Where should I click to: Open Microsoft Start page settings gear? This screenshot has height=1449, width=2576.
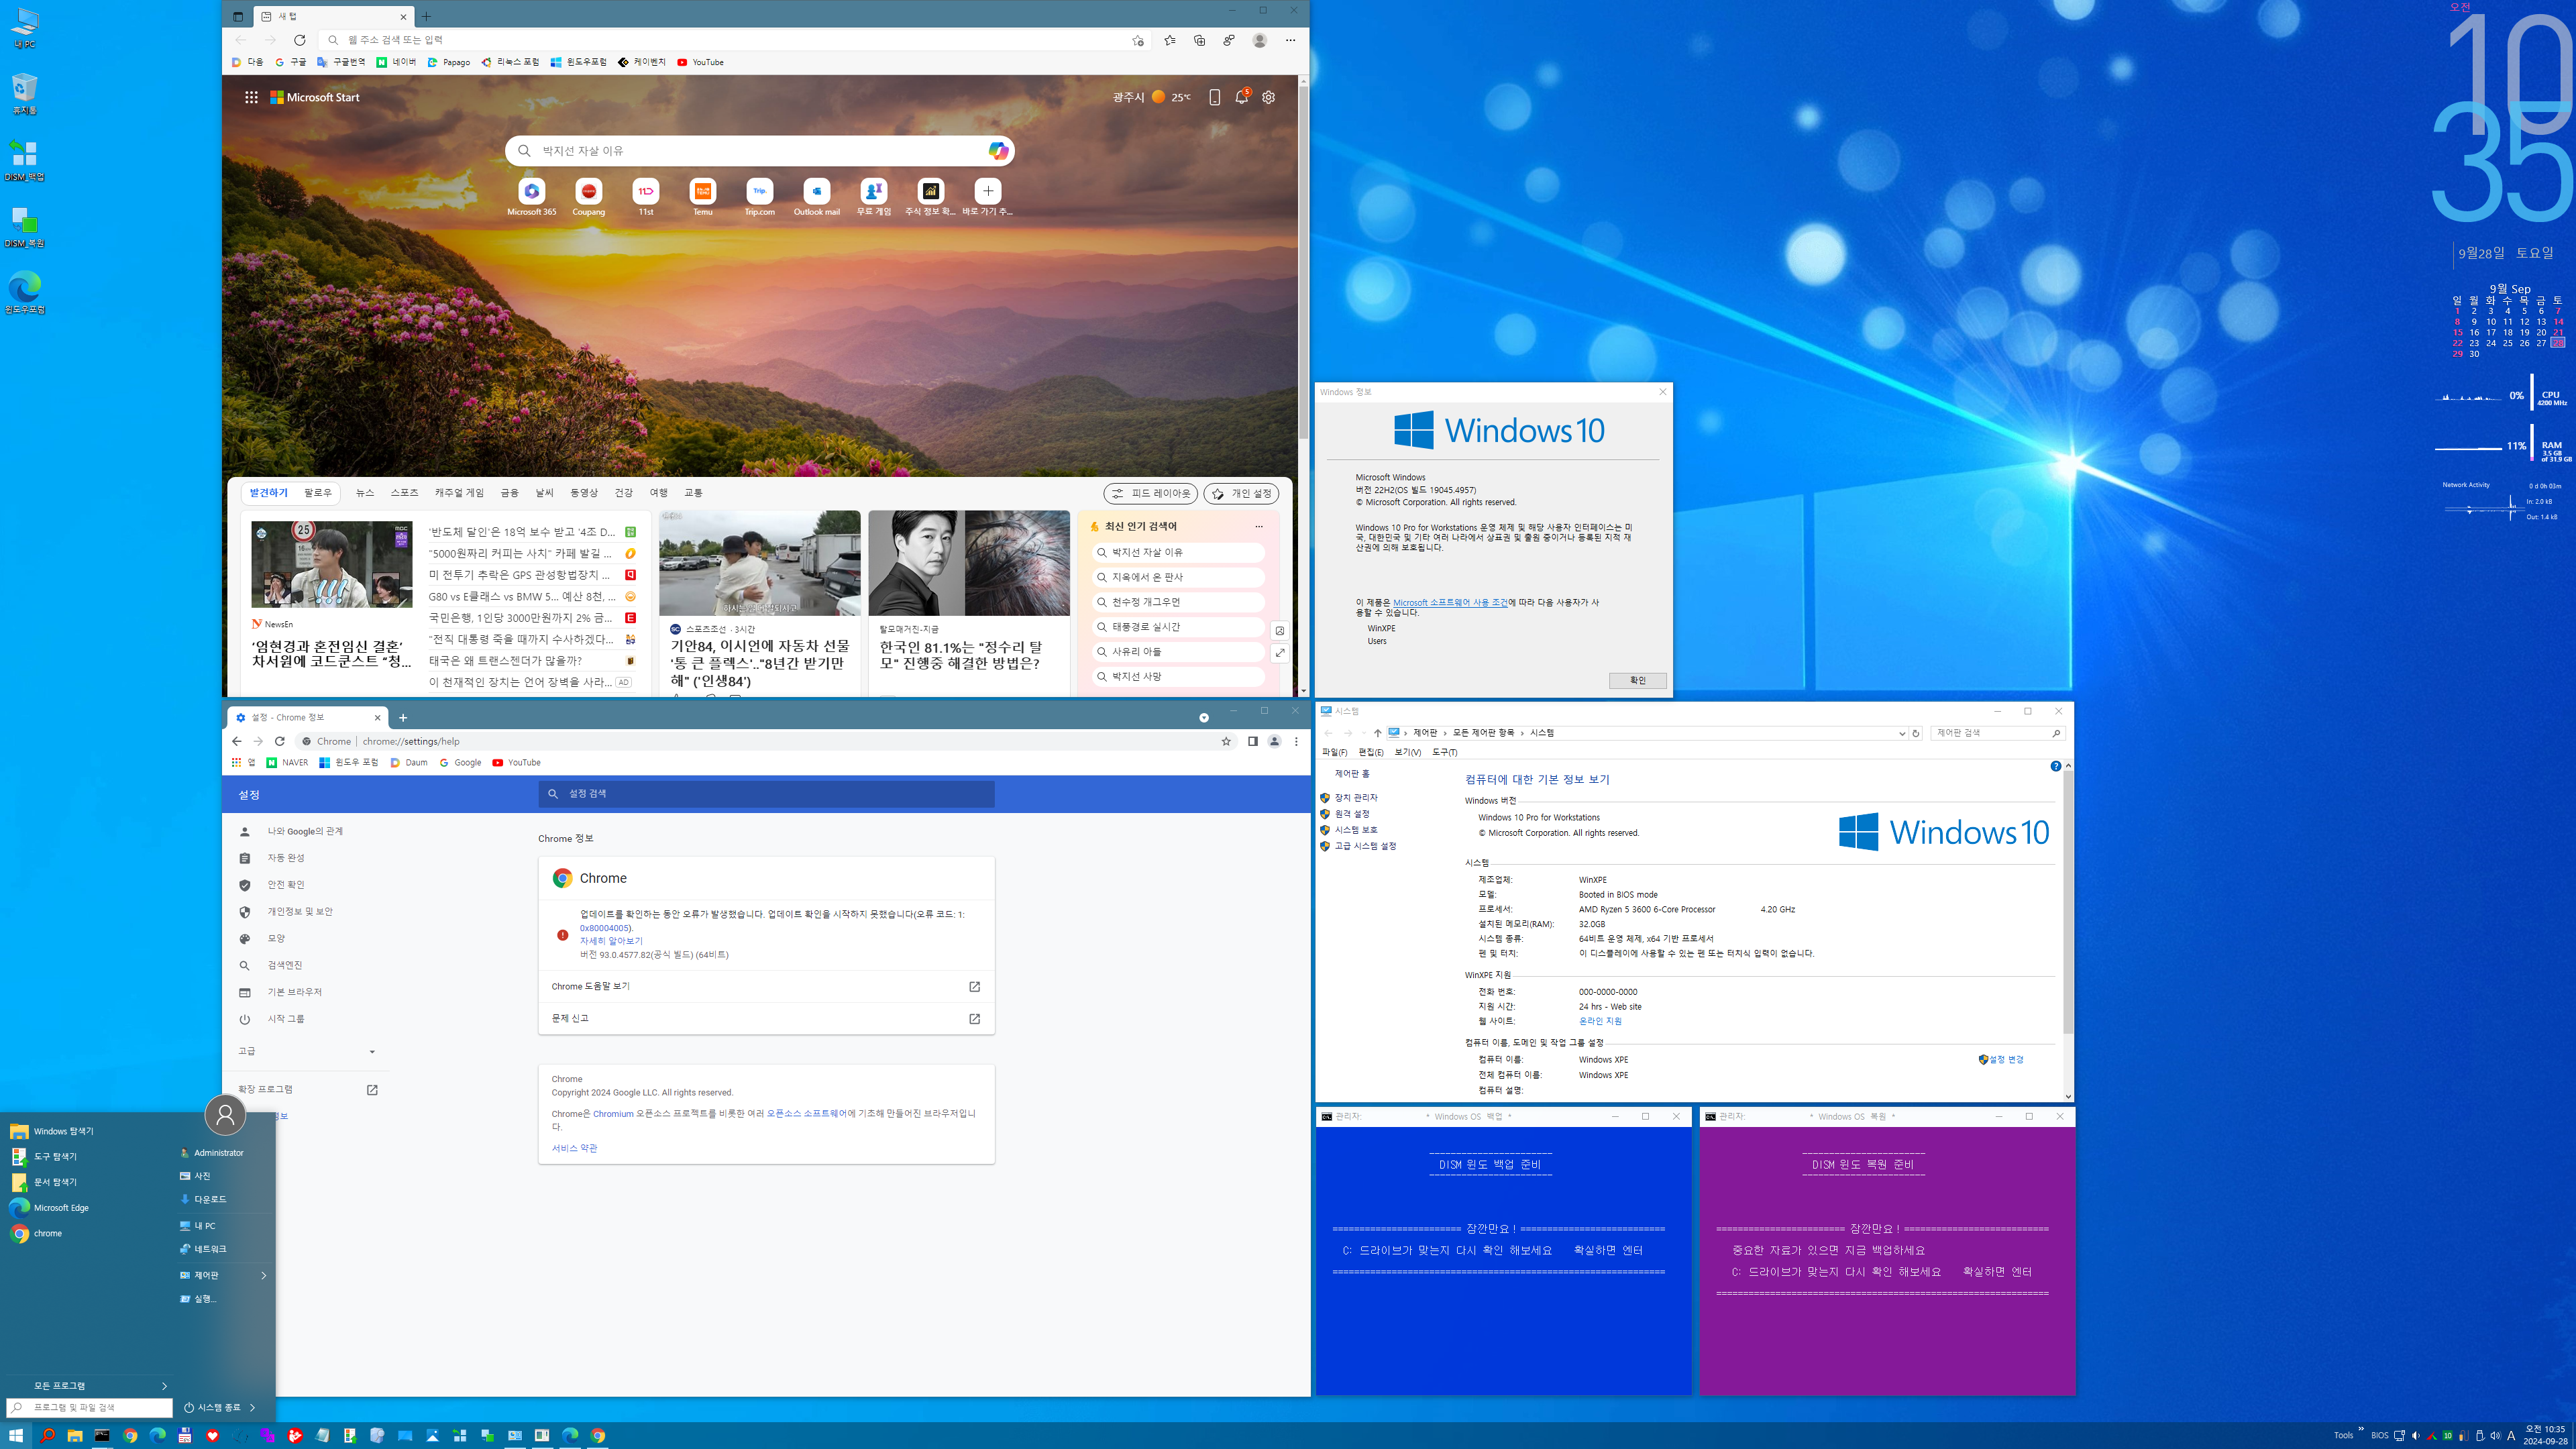(1268, 97)
